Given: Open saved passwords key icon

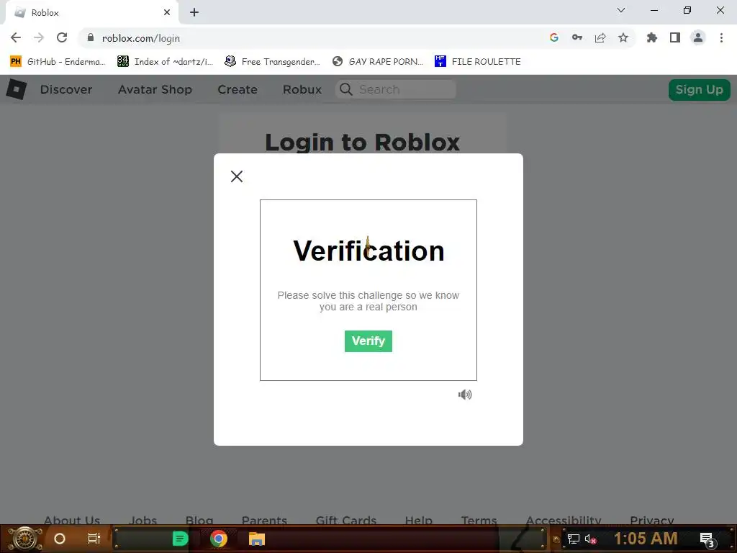Looking at the screenshot, I should [577, 38].
